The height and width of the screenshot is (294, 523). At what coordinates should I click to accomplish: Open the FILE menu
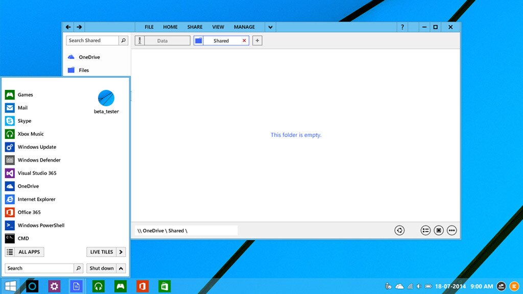149,27
